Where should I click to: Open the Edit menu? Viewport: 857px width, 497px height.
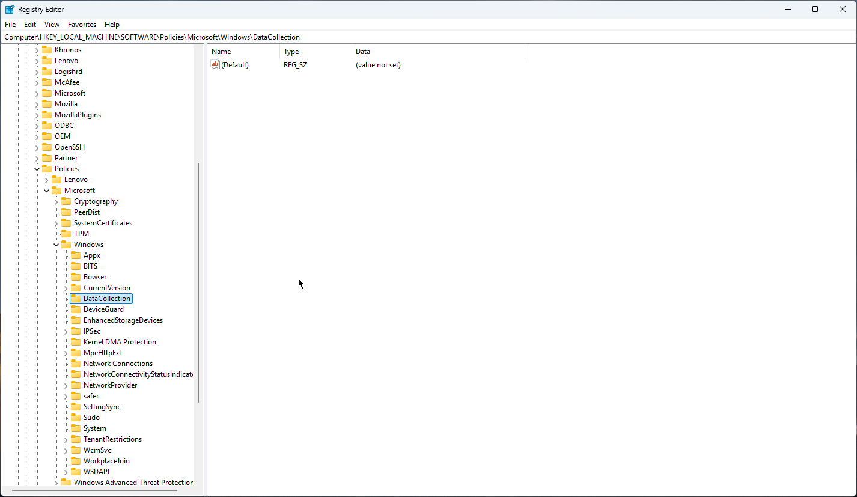coord(30,25)
